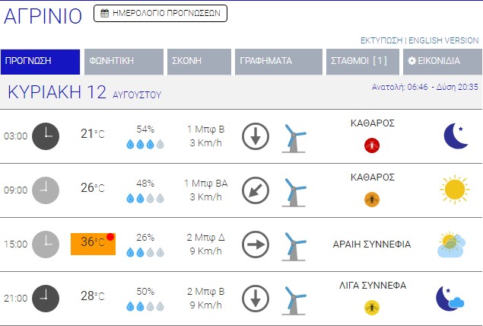This screenshot has height=326, width=483.
Task: Click the crescent moon icon at 03:00
Action: click(455, 136)
